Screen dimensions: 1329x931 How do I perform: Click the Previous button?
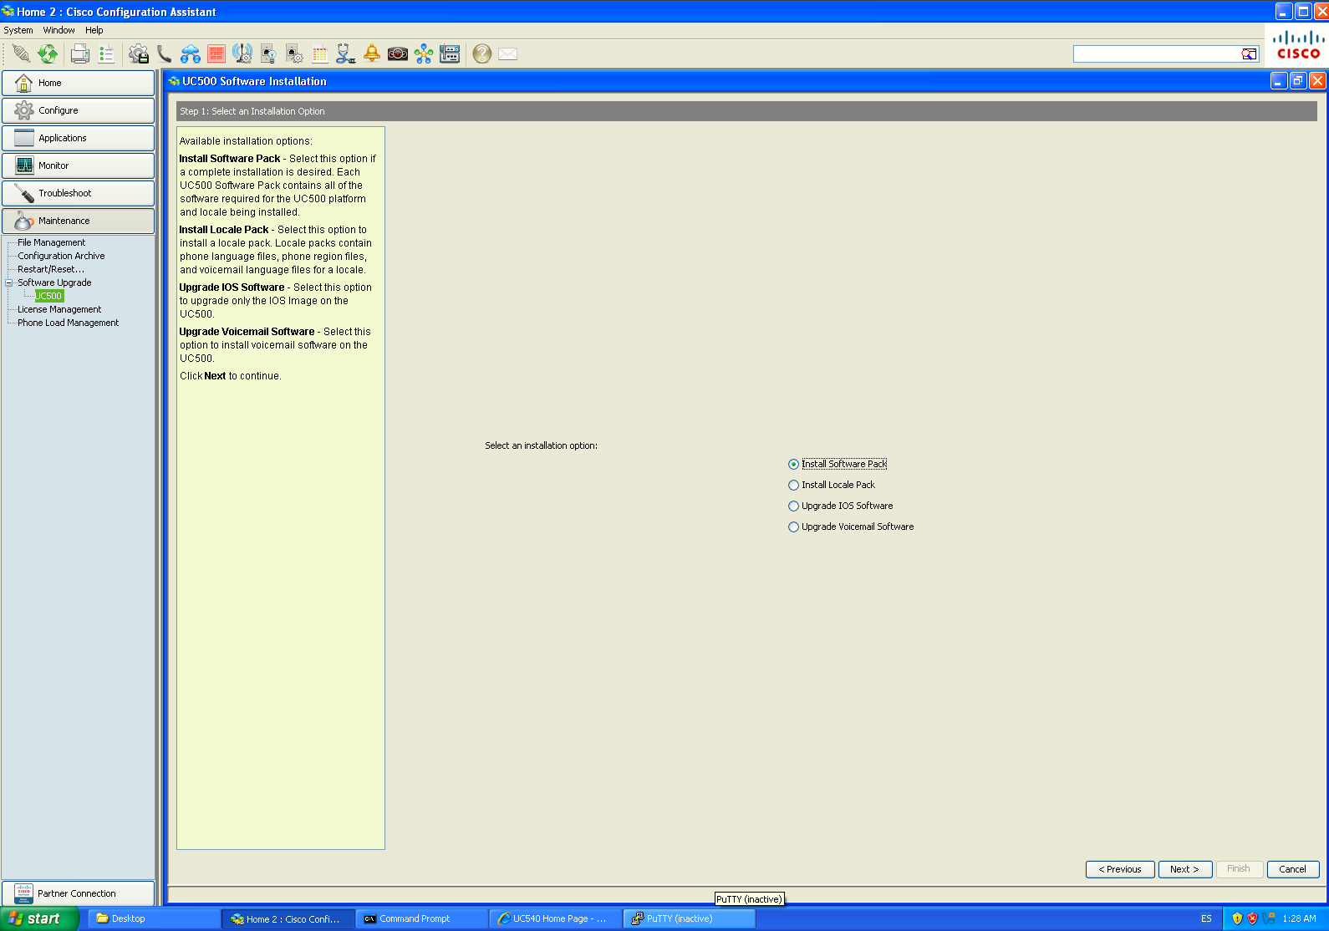pyautogui.click(x=1120, y=869)
